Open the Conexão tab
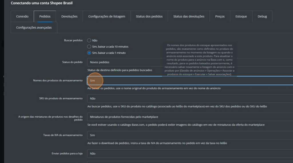The width and height of the screenshot is (293, 163). [22, 17]
